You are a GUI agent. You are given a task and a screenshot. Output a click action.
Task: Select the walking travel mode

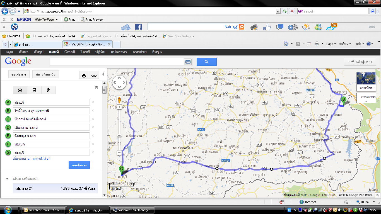point(49,90)
